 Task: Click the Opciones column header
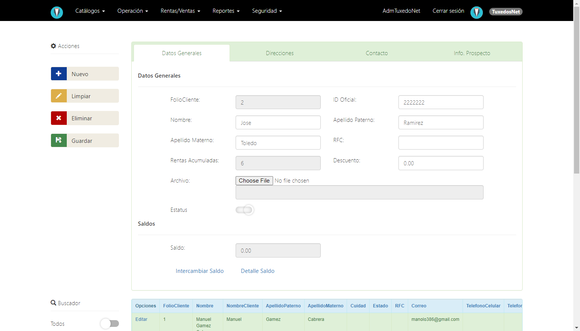146,306
